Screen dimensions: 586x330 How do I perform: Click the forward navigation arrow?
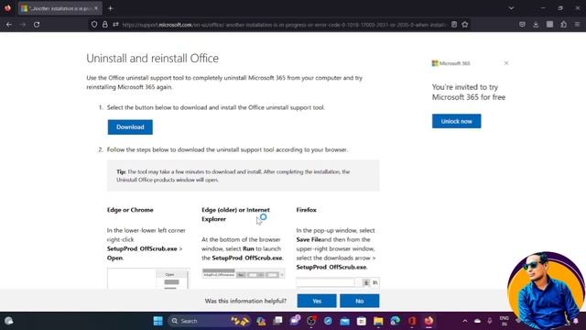[x=23, y=25]
